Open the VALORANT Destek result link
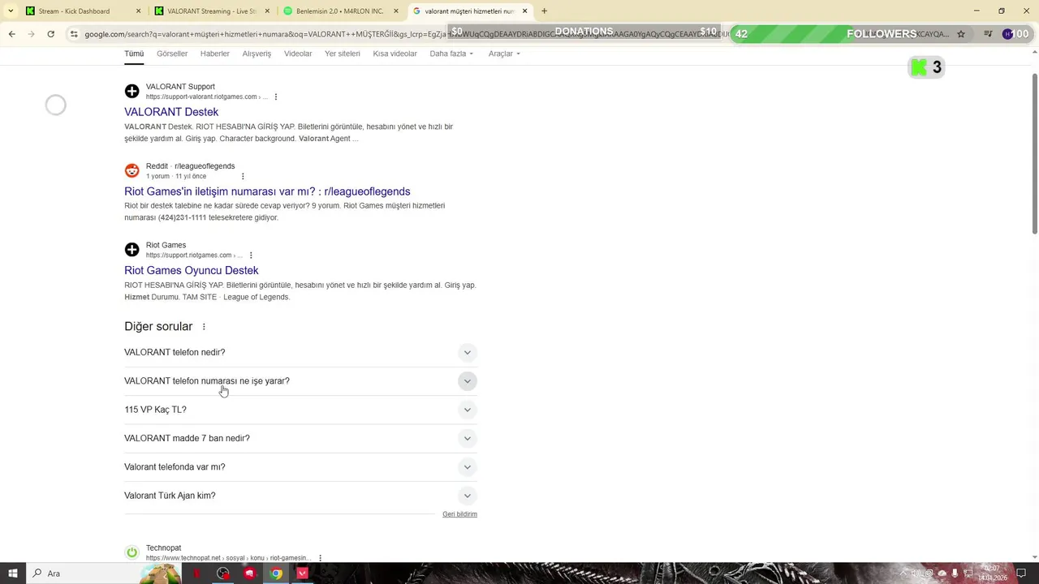 click(171, 112)
